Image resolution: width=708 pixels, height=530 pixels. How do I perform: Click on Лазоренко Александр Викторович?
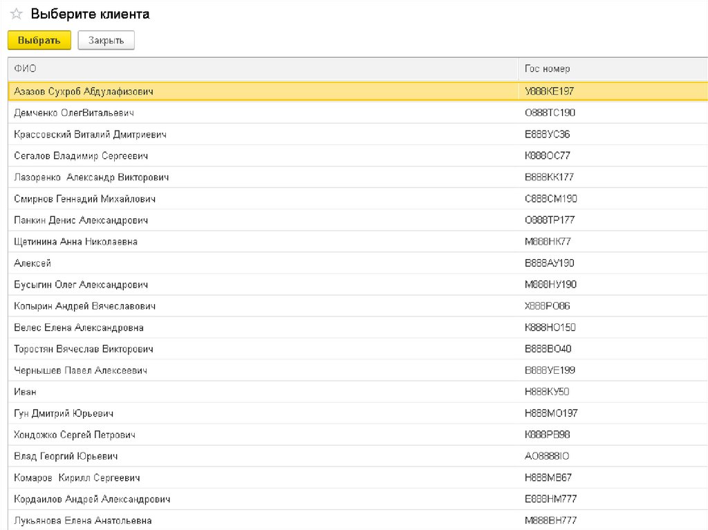91,177
